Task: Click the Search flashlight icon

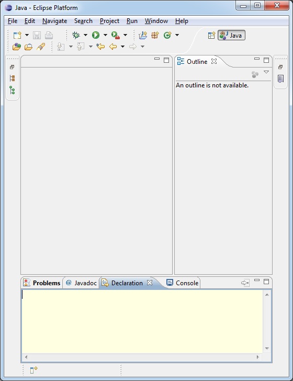Action: coord(41,47)
